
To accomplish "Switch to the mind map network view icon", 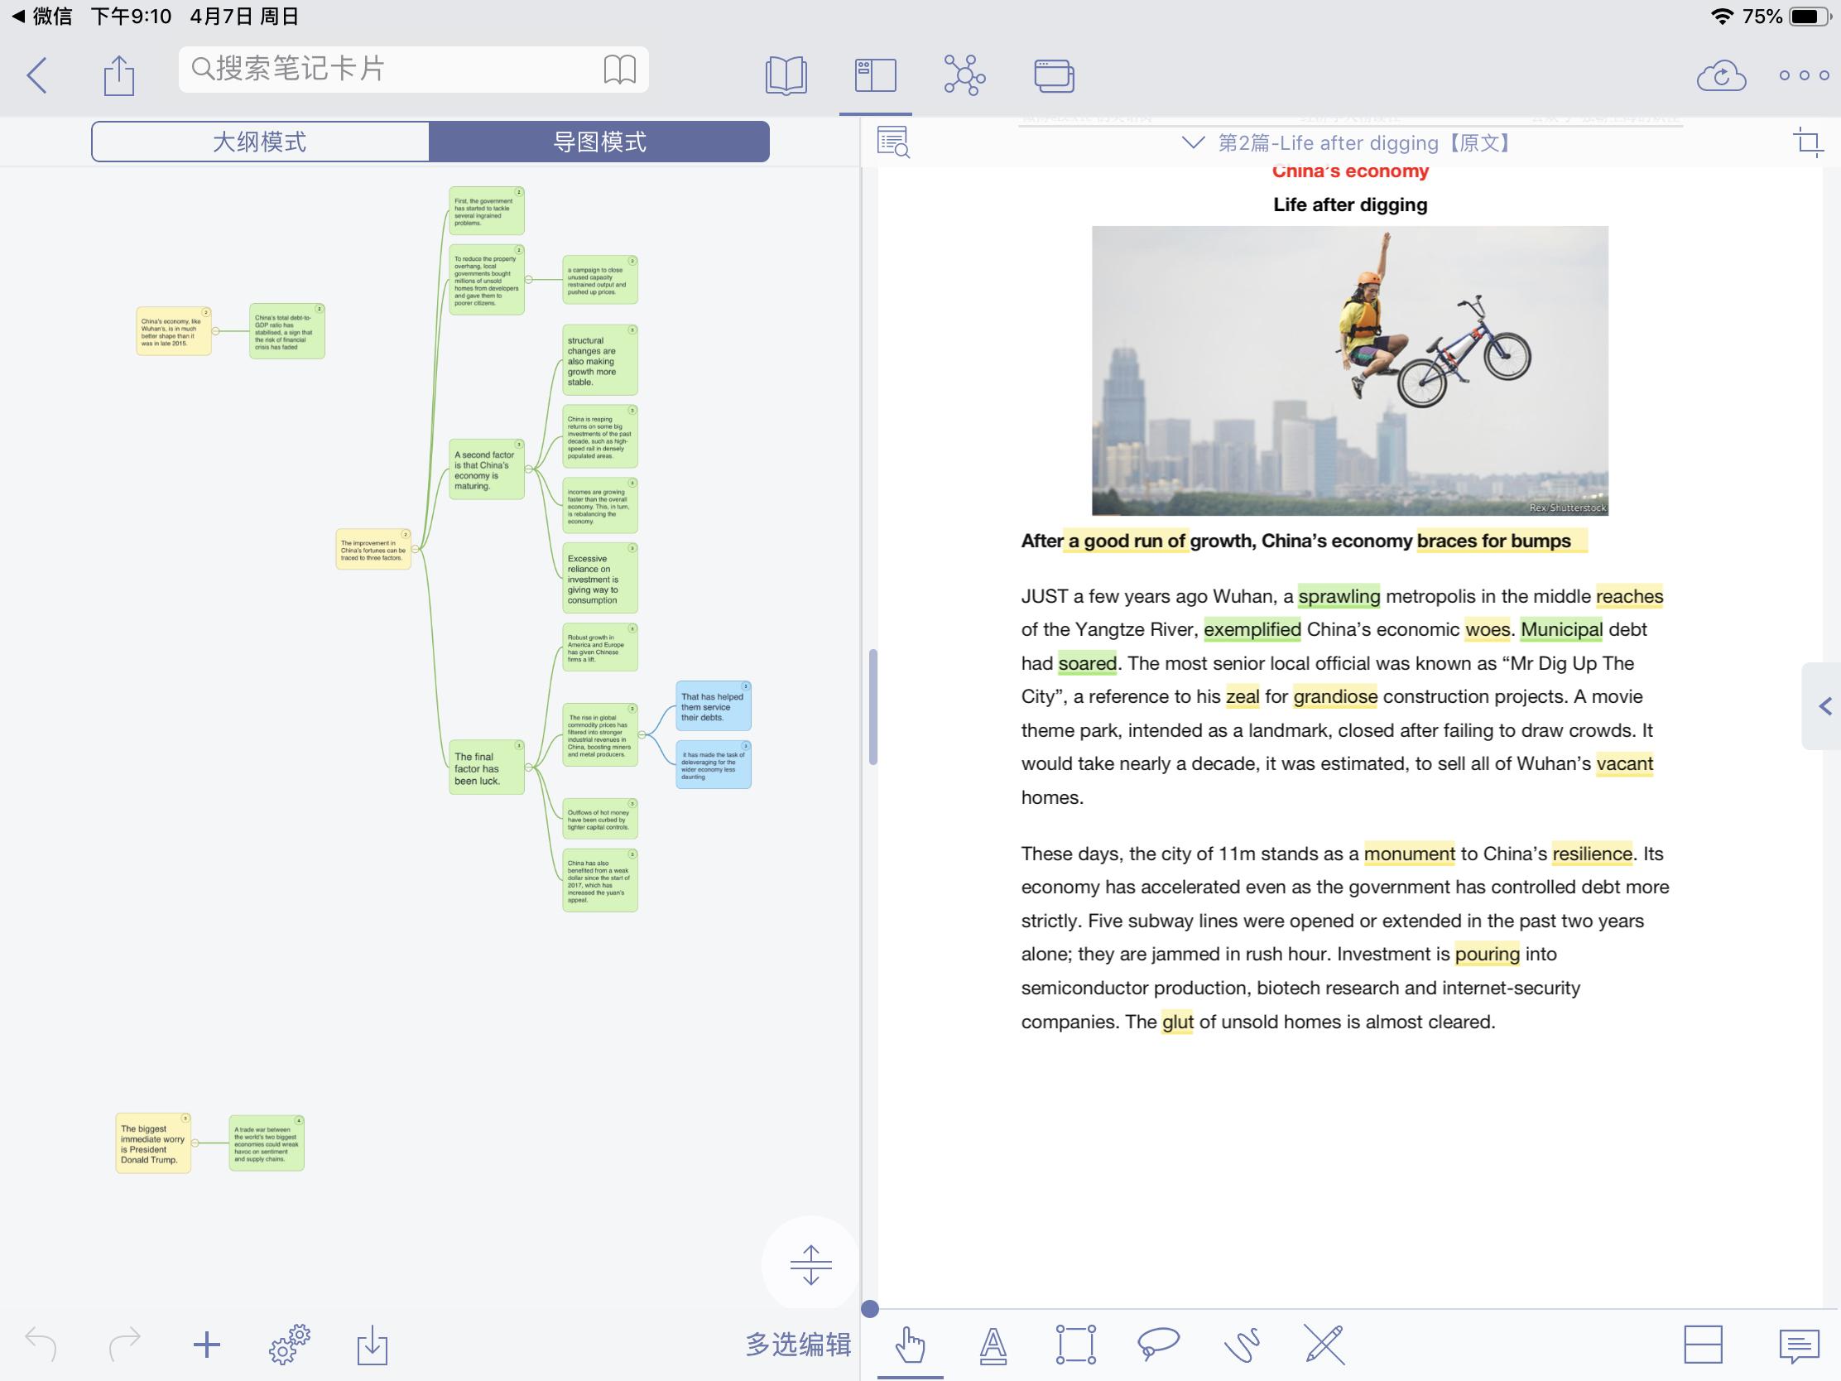I will pyautogui.click(x=964, y=75).
